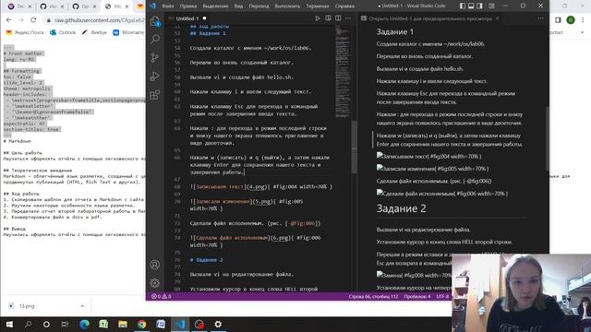This screenshot has width=591, height=332.
Task: Change indentation via Пробелов: 4
Action: pos(417,296)
